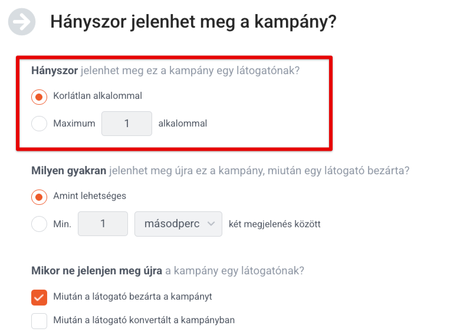Click the 'Amint lehetséges' label text
The image size is (460, 335).
pyautogui.click(x=90, y=196)
